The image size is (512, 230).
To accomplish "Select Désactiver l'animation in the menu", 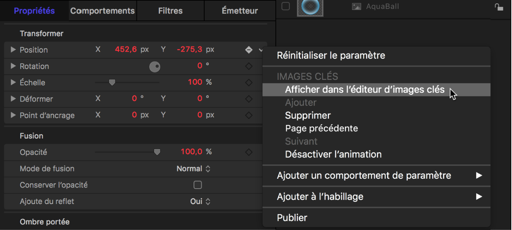I will tap(333, 154).
